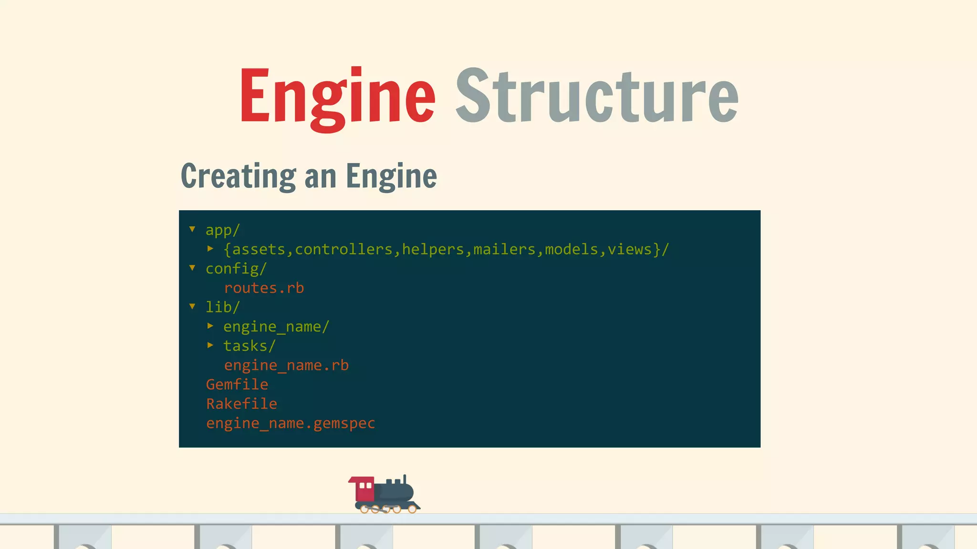The height and width of the screenshot is (549, 977).
Task: Expand the {assets,controllers,...}/ folder triangle
Action: coord(210,248)
